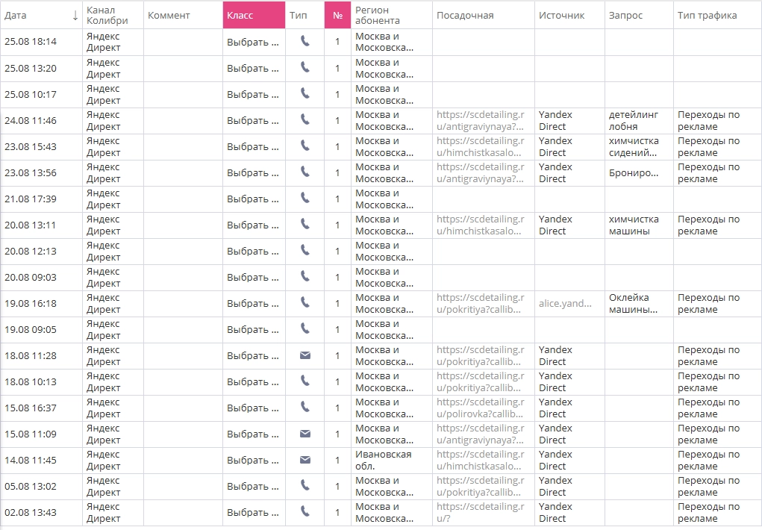The height and width of the screenshot is (530, 762).
Task: Click the № column header
Action: [x=337, y=15]
